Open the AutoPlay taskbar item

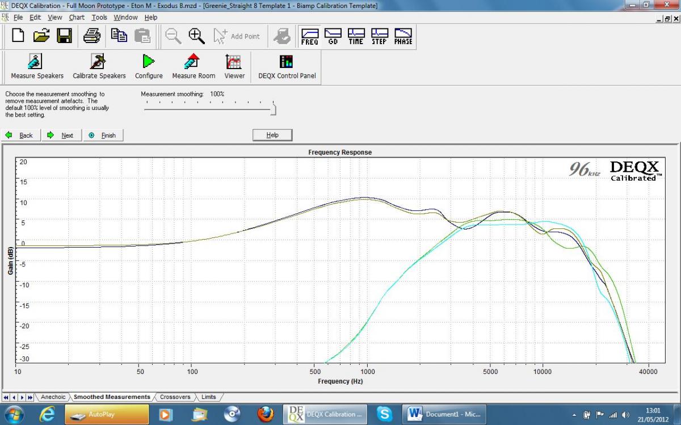[107, 414]
